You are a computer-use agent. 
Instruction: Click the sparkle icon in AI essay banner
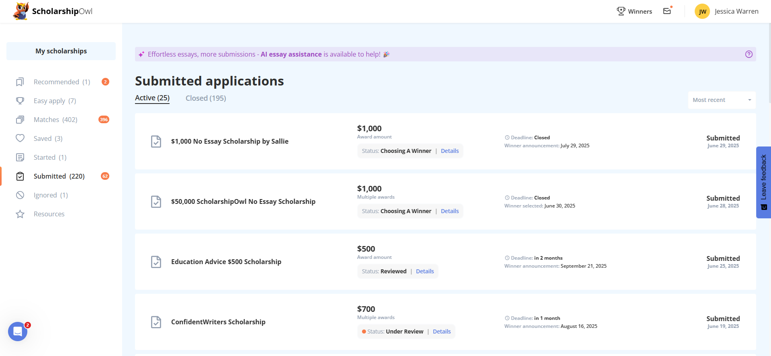(x=141, y=54)
